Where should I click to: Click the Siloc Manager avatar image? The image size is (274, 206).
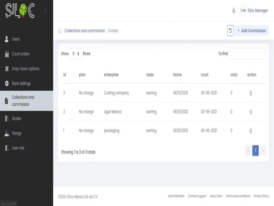[x=243, y=10]
